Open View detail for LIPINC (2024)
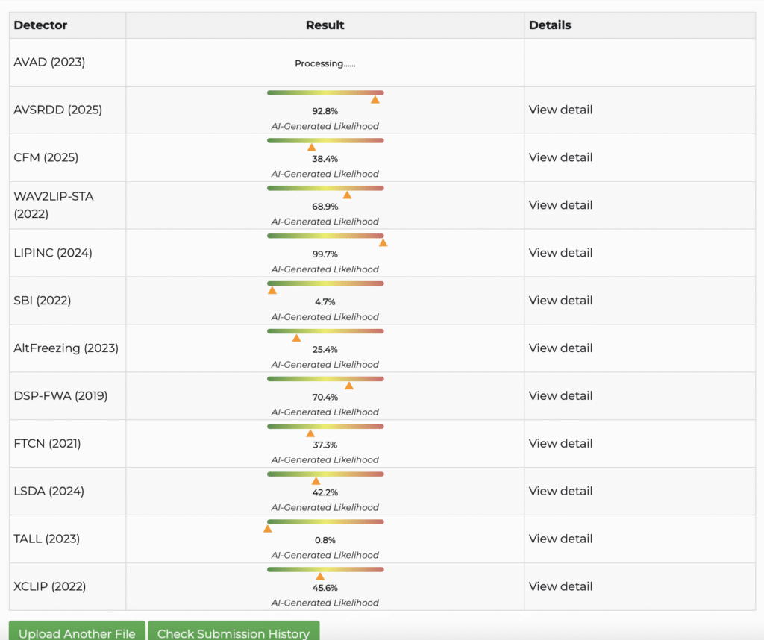The height and width of the screenshot is (640, 764). 560,253
